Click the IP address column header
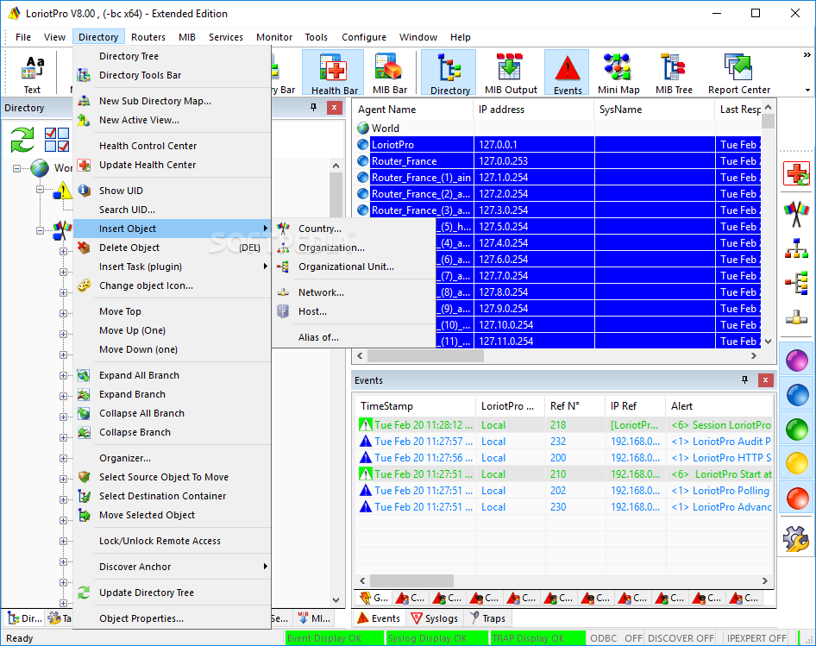This screenshot has width=816, height=646. pos(534,110)
